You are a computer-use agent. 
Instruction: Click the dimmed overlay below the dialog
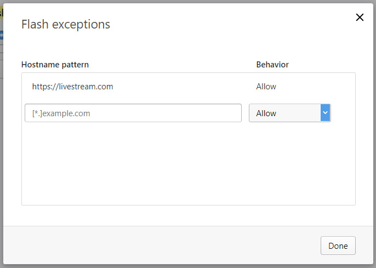(188, 266)
